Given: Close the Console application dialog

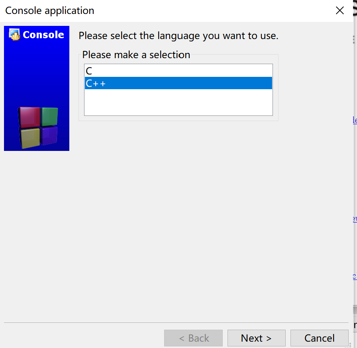Looking at the screenshot, I should tap(340, 10).
